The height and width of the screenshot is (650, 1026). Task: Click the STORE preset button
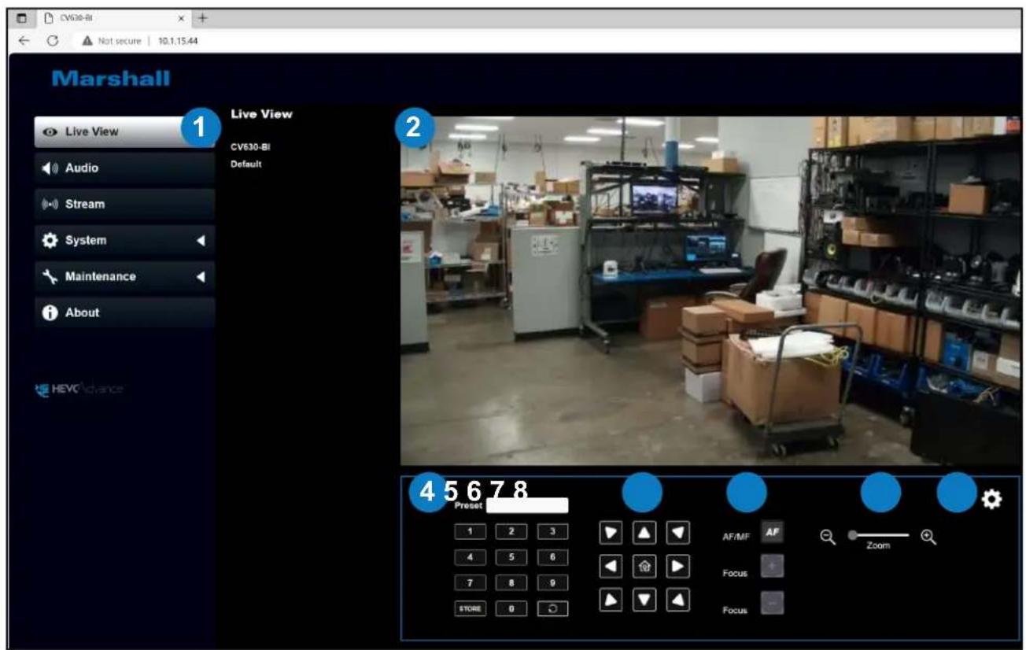click(471, 609)
